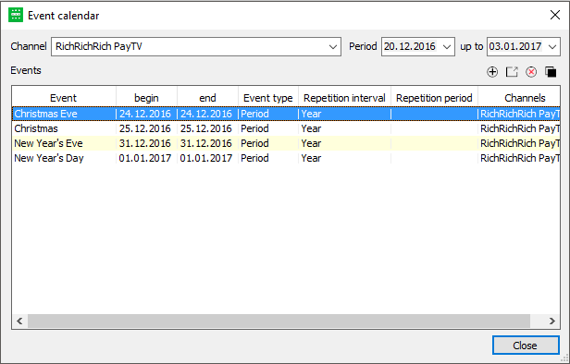
Task: Click the Repetition period column header
Action: (x=434, y=98)
